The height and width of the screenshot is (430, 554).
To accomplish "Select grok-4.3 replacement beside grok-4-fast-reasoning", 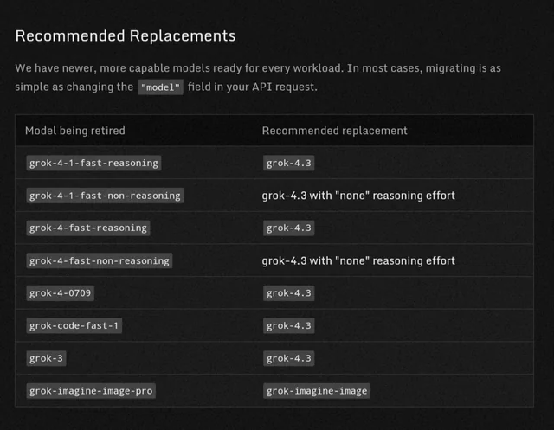I will pyautogui.click(x=288, y=228).
